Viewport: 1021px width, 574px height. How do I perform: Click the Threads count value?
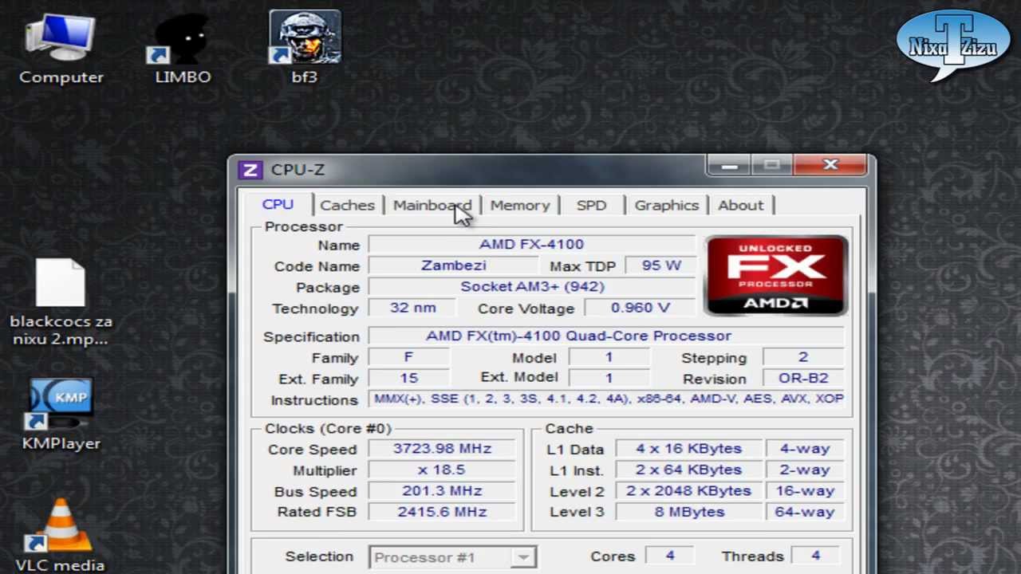[815, 556]
